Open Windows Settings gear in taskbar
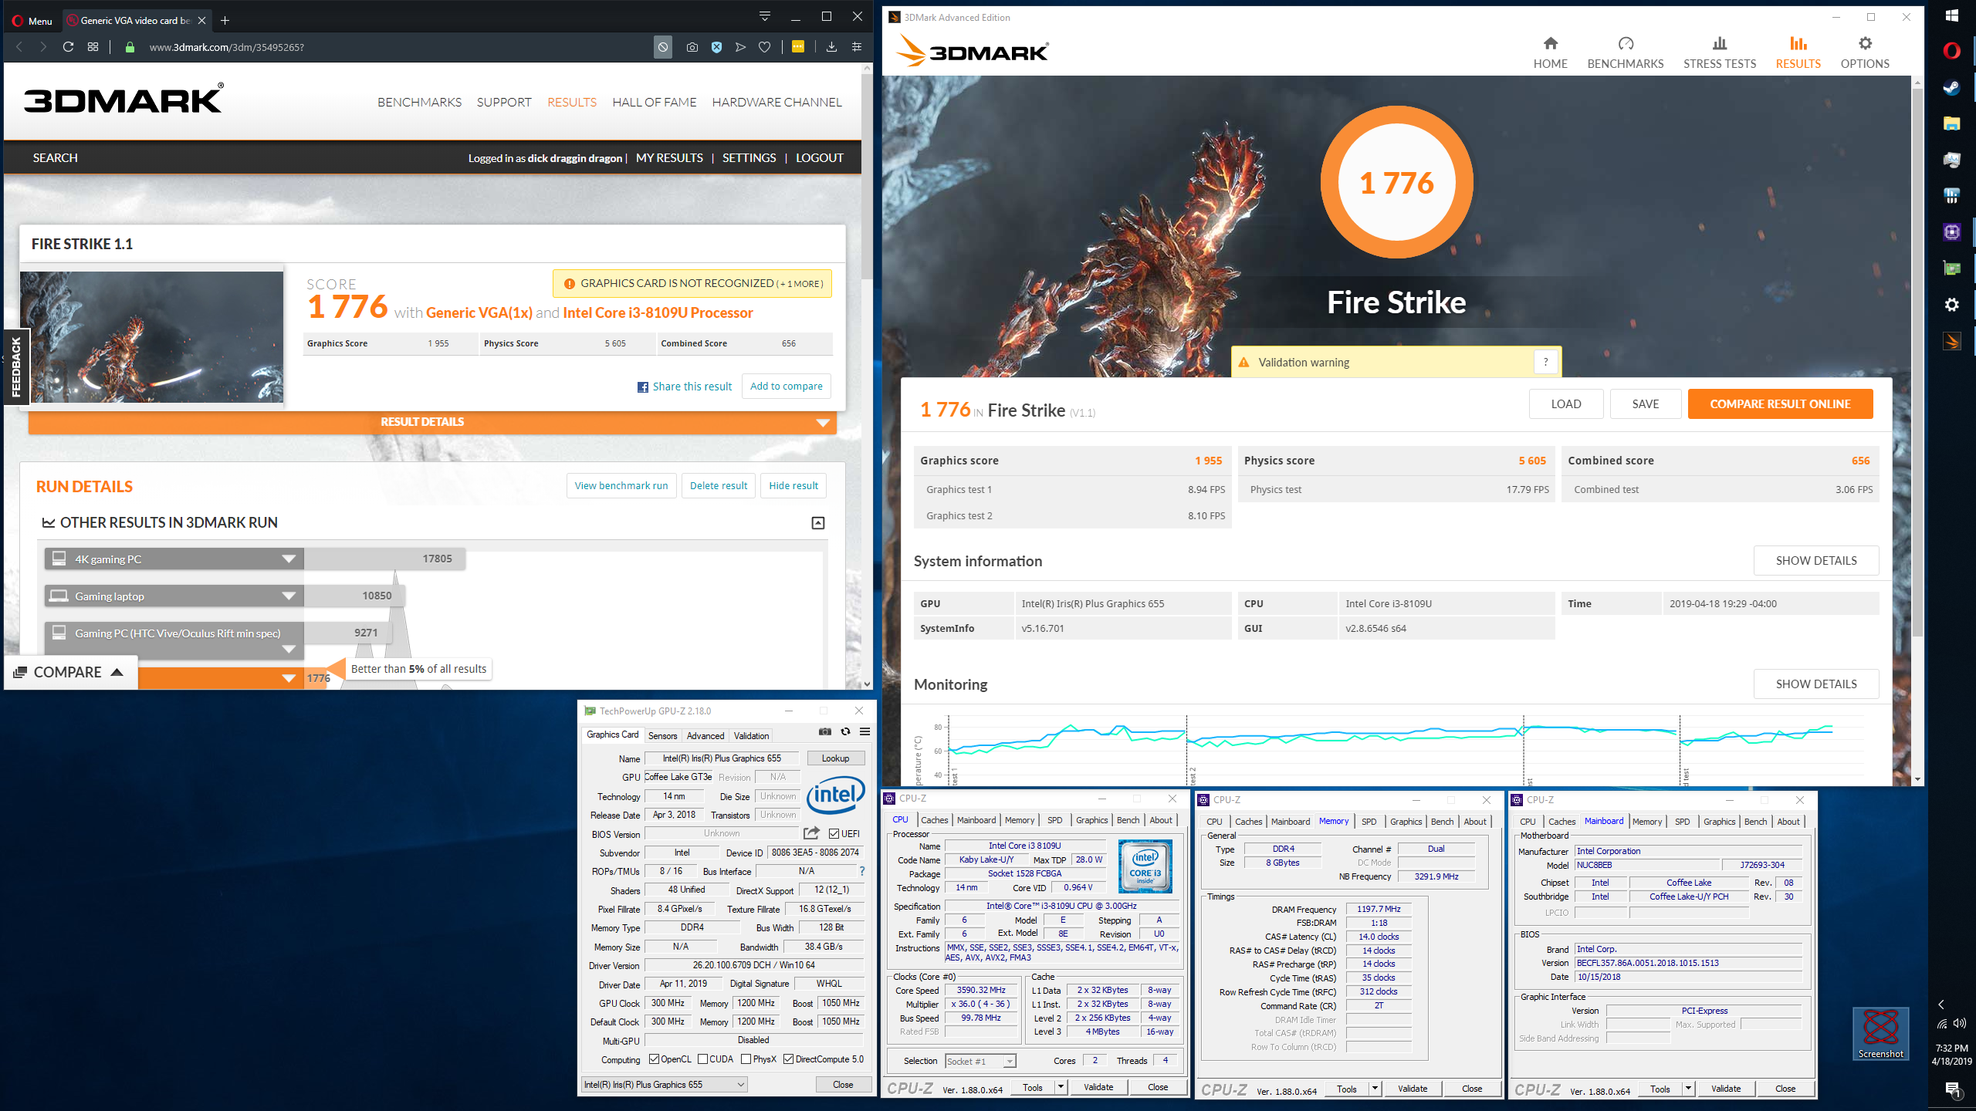The image size is (1976, 1111). point(1951,305)
